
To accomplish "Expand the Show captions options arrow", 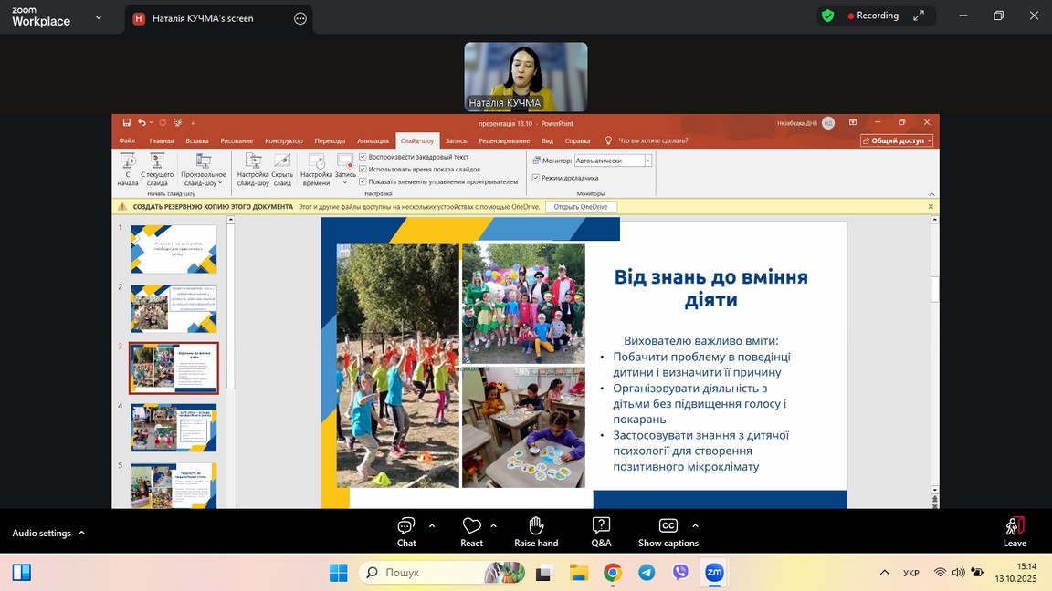I will click(x=695, y=525).
